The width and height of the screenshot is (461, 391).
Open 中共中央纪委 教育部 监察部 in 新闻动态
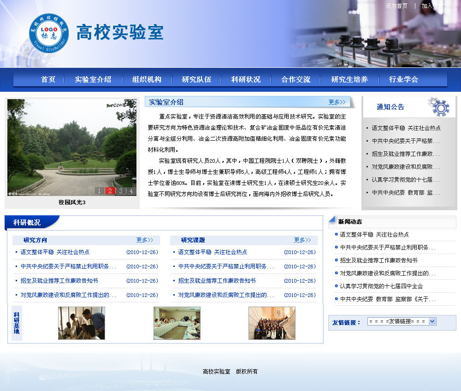click(x=388, y=299)
